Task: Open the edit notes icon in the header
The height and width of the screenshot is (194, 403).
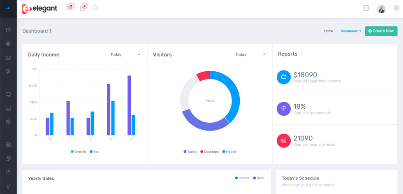Action: (x=82, y=8)
